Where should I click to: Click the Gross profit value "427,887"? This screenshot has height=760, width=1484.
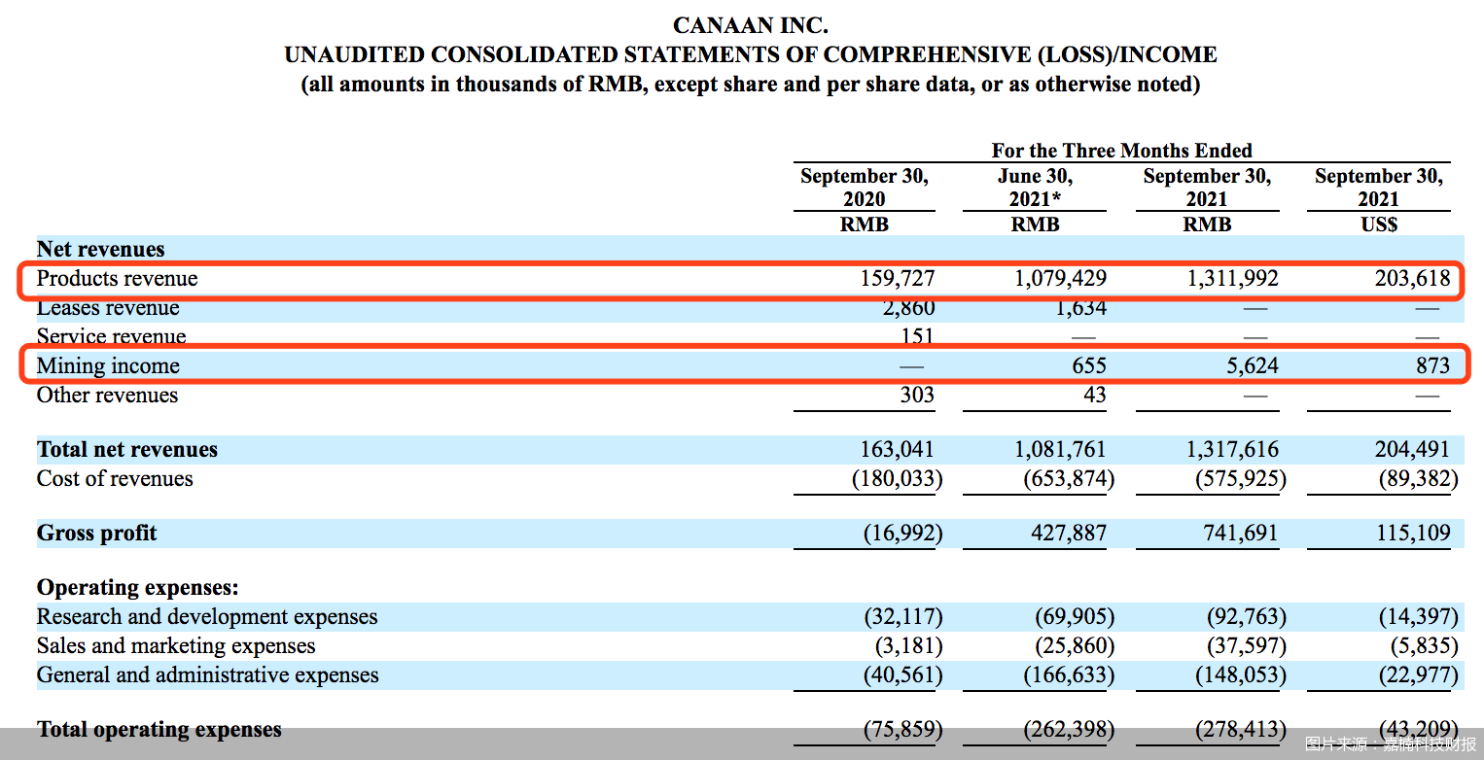[1070, 534]
